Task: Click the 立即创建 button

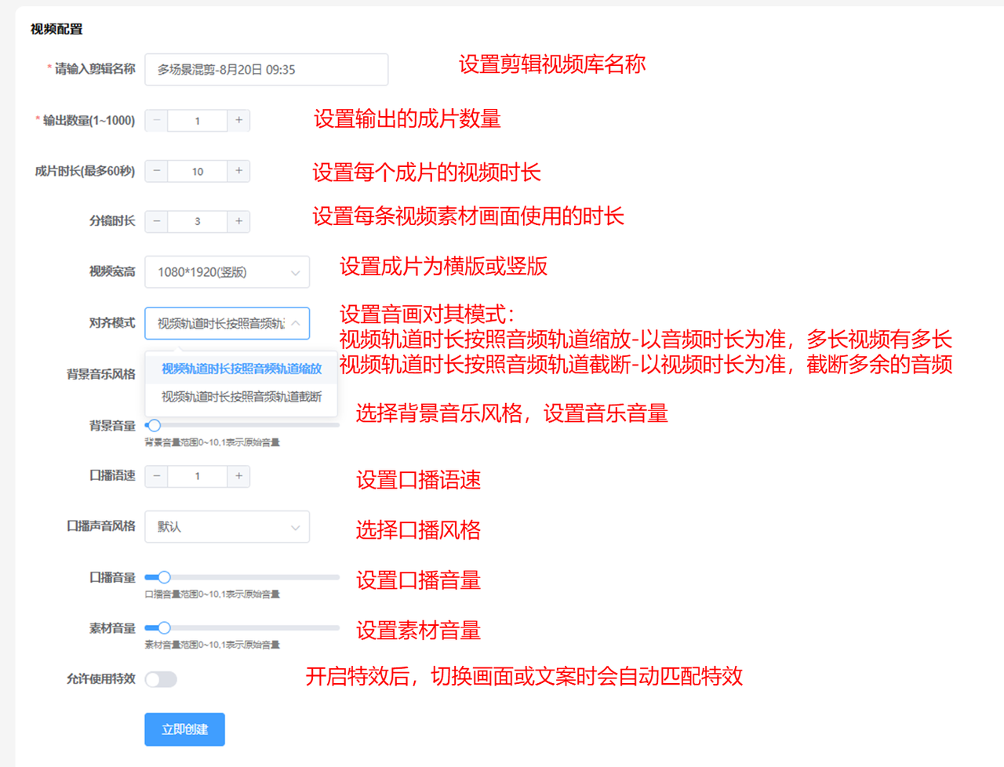Action: pos(184,729)
